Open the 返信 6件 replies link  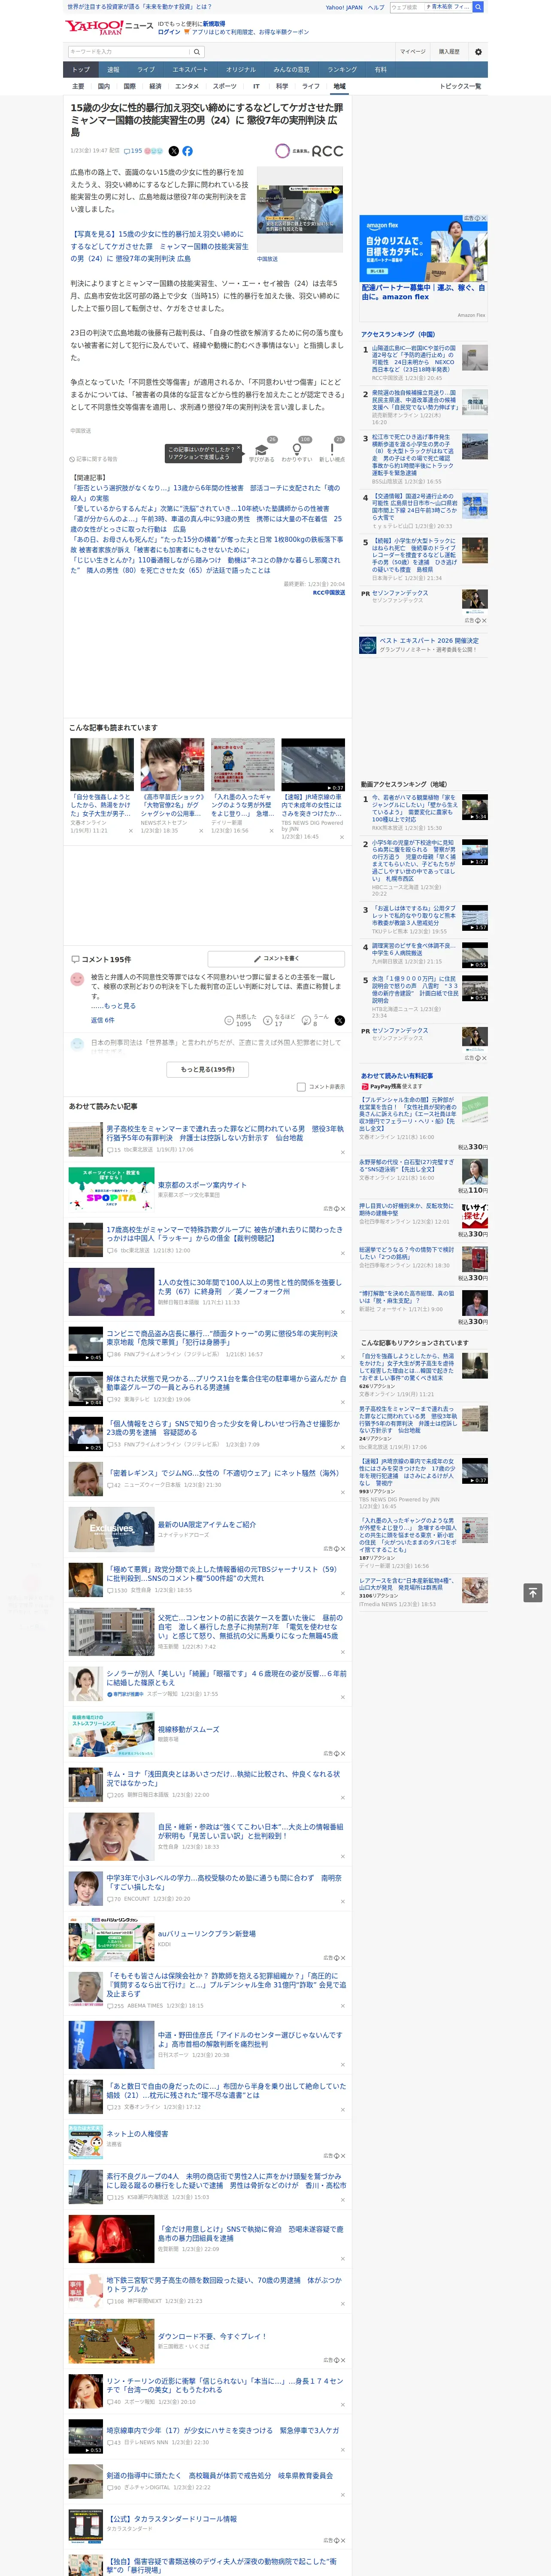[102, 1020]
